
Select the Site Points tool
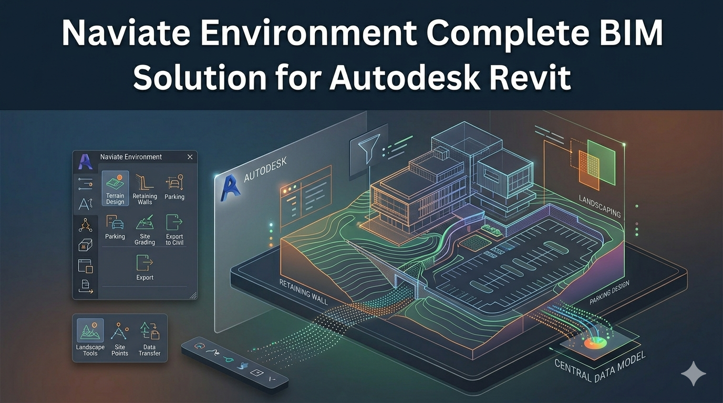(120, 337)
